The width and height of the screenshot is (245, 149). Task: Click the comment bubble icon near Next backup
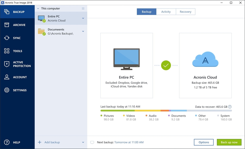coord(92,142)
